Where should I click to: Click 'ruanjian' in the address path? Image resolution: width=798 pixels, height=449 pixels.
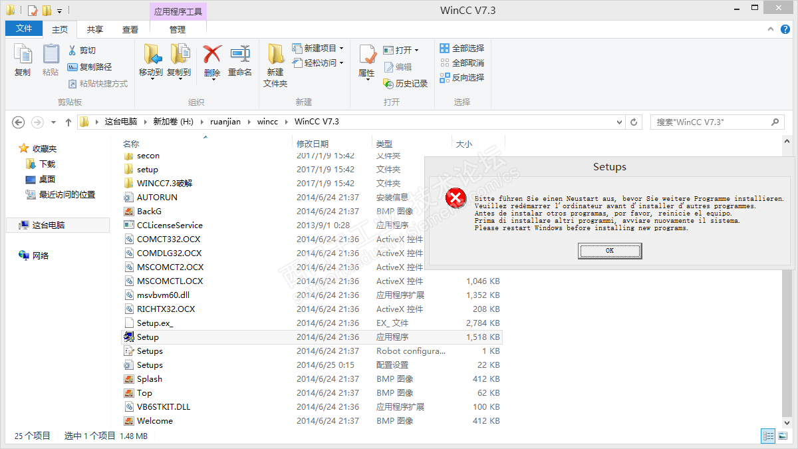[x=225, y=122]
